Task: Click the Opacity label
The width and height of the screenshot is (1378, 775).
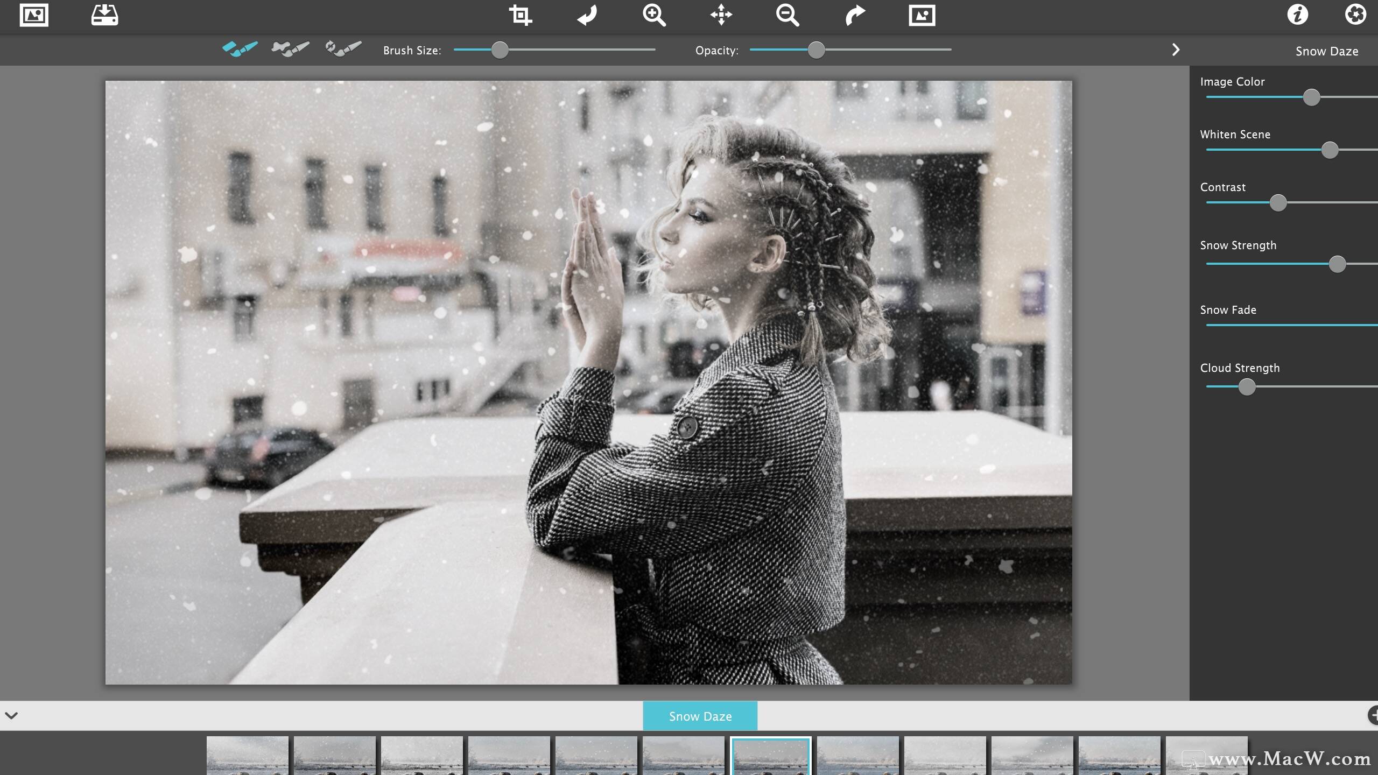Action: pyautogui.click(x=717, y=51)
